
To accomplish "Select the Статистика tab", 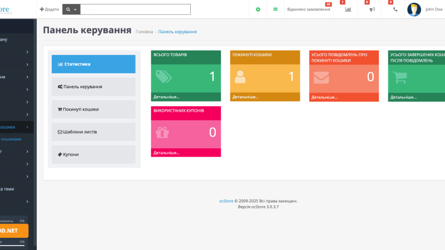I will 93,64.
